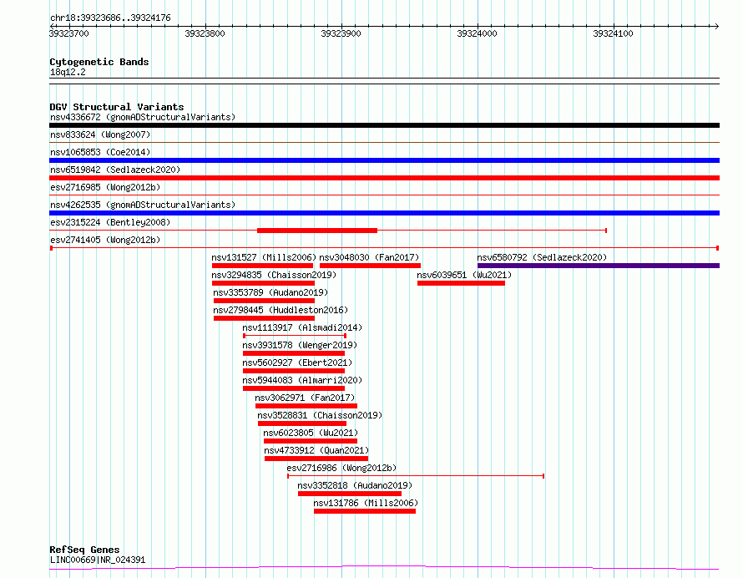Open nsv3294835 (Chaisson2019) variant

274,275
